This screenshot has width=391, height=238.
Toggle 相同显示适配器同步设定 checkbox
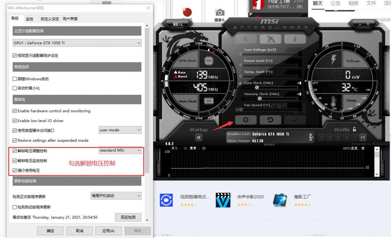[15, 55]
